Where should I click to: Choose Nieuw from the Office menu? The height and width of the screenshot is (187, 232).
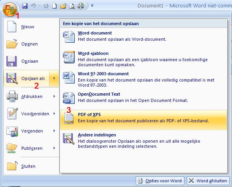[x=31, y=27]
